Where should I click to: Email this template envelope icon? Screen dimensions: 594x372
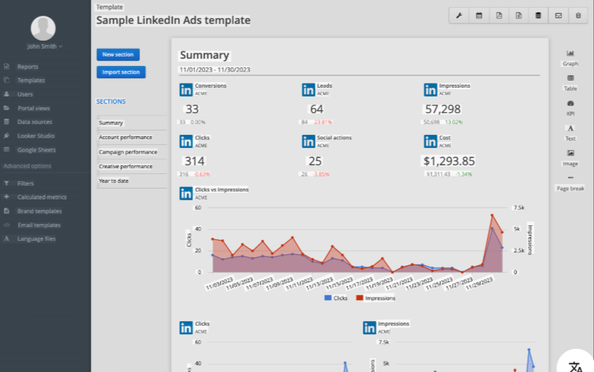click(x=558, y=15)
